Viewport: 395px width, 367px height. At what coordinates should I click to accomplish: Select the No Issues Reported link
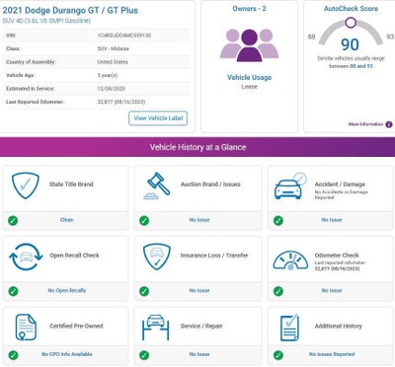(332, 354)
